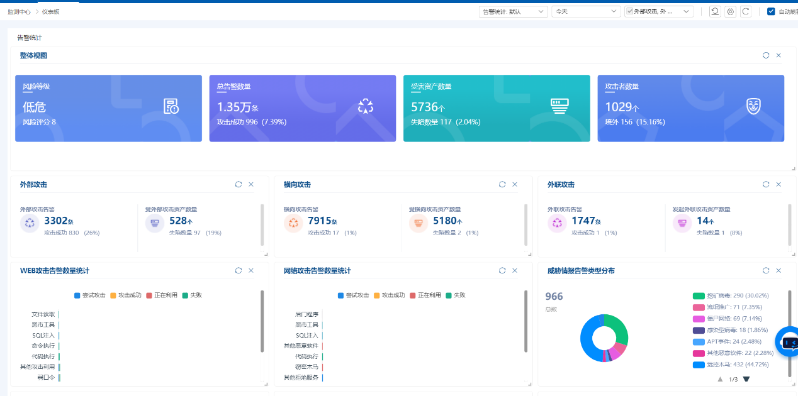Close the 外联攻击 panel
798x396 pixels.
pyautogui.click(x=778, y=184)
